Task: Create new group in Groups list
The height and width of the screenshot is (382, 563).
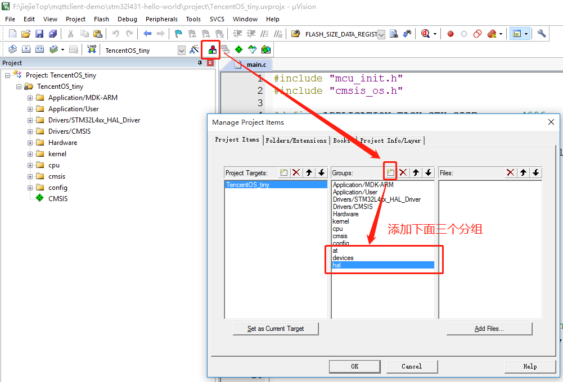Action: click(x=390, y=172)
